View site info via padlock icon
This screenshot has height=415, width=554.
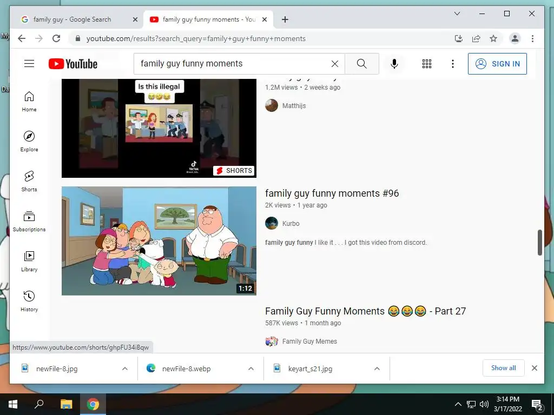point(78,38)
